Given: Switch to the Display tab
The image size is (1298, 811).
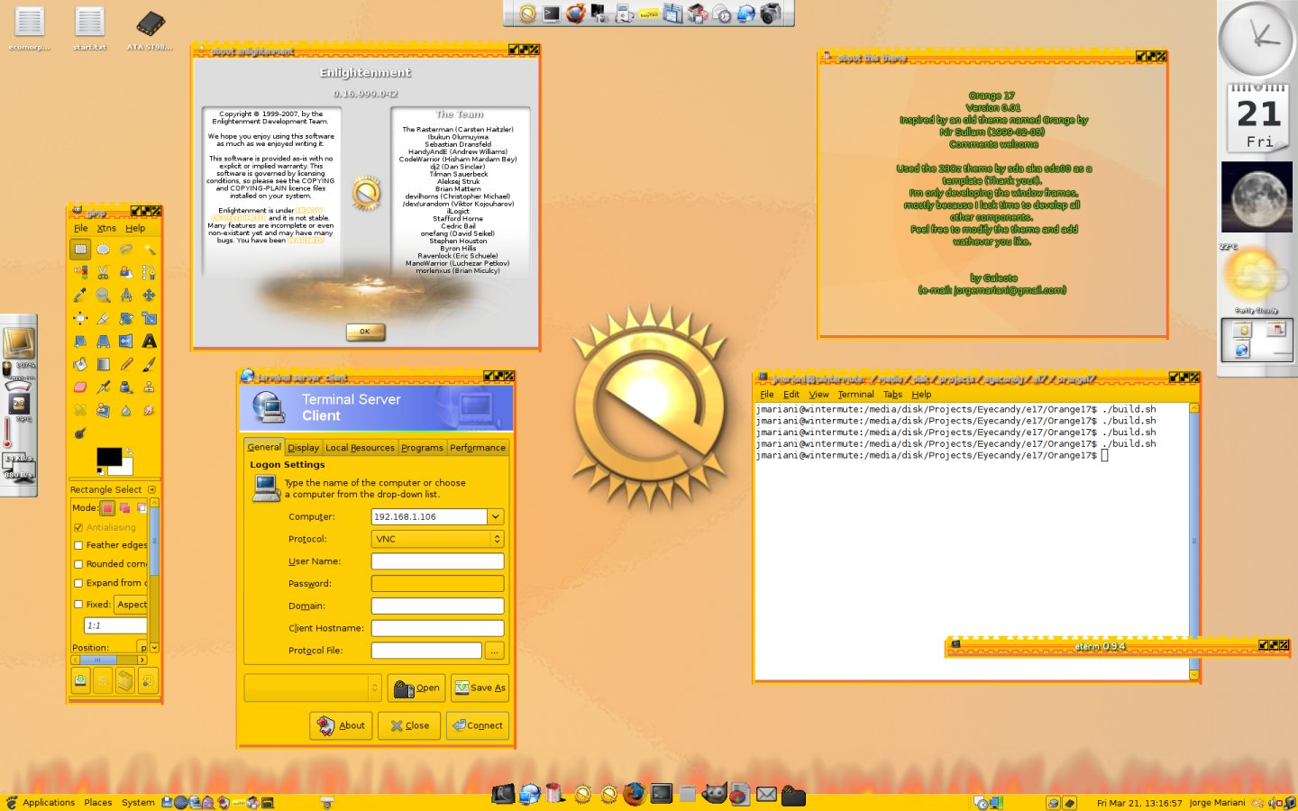Looking at the screenshot, I should pyautogui.click(x=303, y=448).
